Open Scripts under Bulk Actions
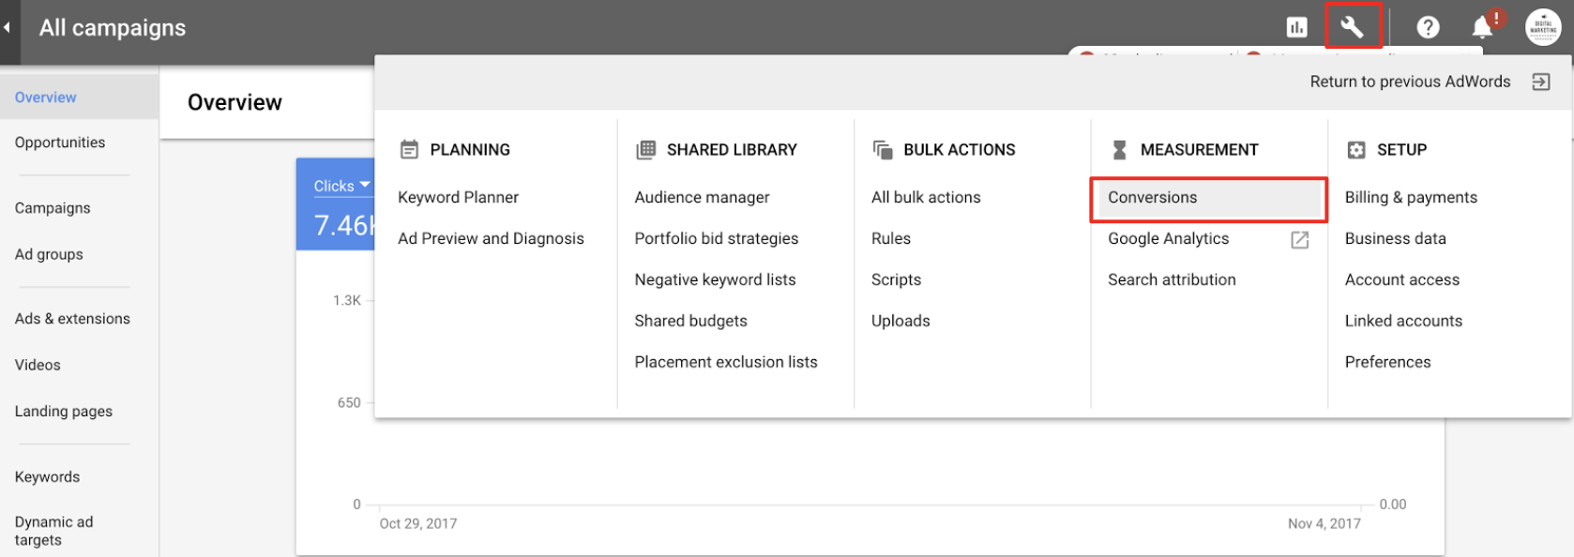The height and width of the screenshot is (557, 1574). [896, 280]
